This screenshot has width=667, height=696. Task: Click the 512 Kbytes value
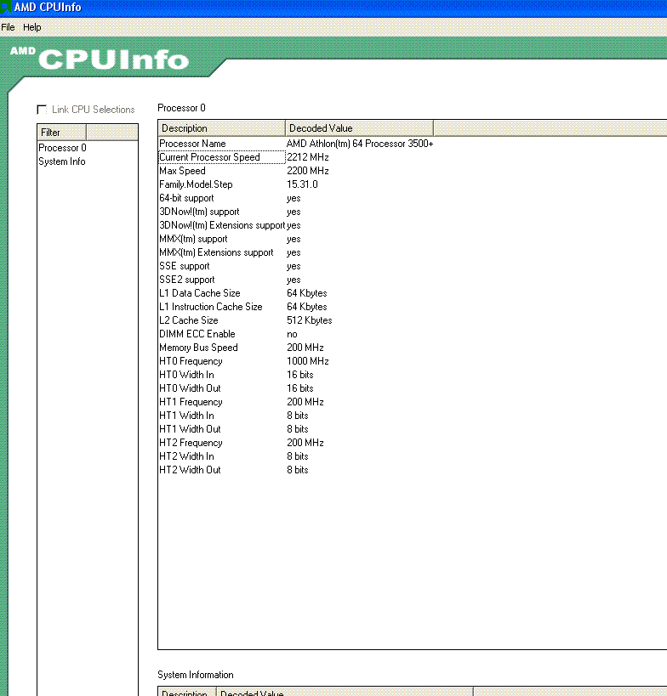click(x=310, y=320)
